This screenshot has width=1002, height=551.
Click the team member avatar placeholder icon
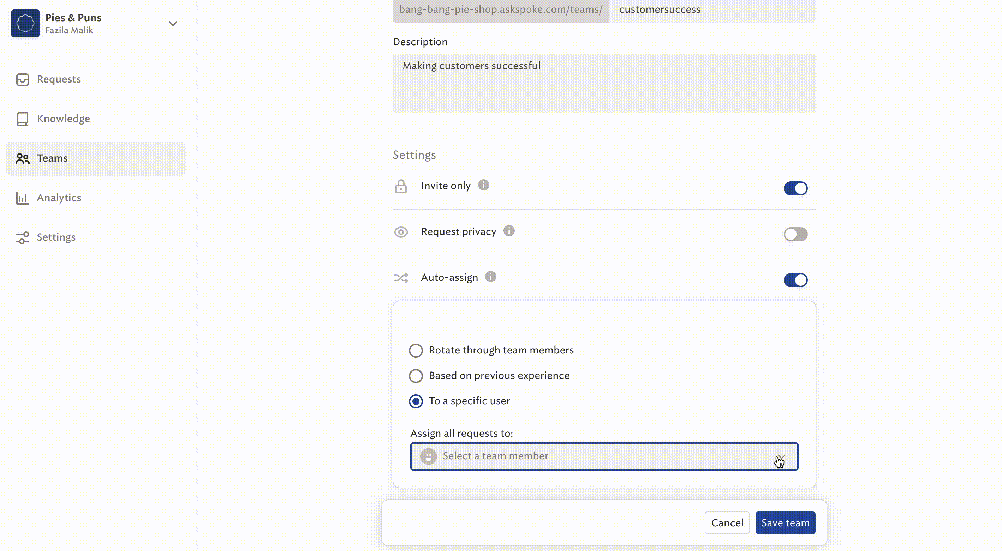click(428, 456)
